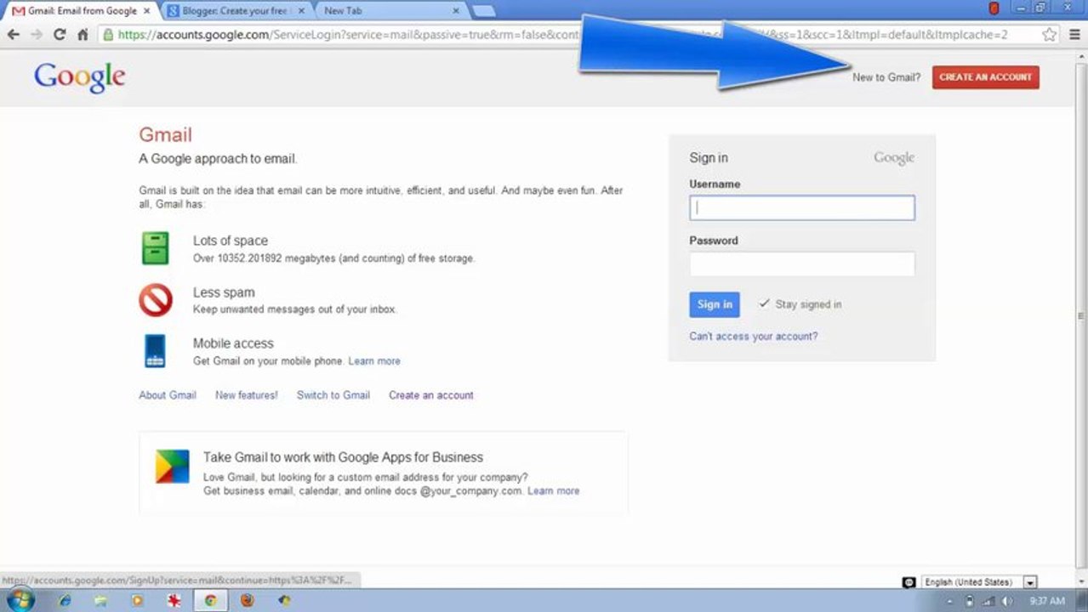The image size is (1088, 612).
Task: Click the Mobile access heading
Action: (x=233, y=343)
